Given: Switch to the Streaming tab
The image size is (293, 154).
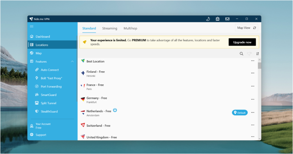Looking at the screenshot, I should [x=110, y=28].
